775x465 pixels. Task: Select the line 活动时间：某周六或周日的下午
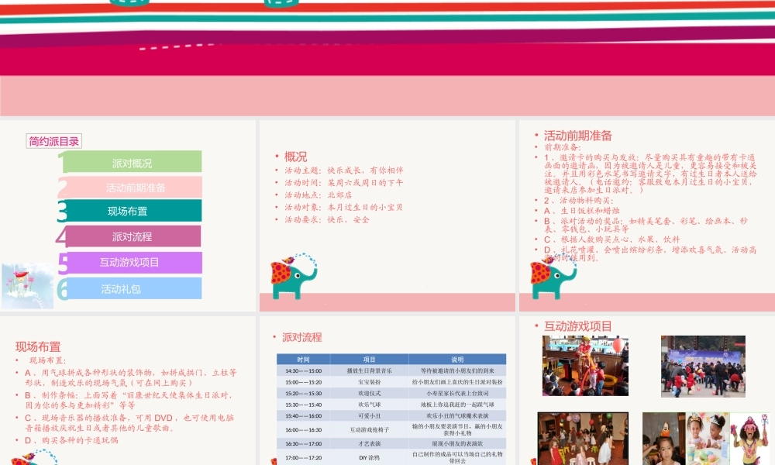click(344, 183)
